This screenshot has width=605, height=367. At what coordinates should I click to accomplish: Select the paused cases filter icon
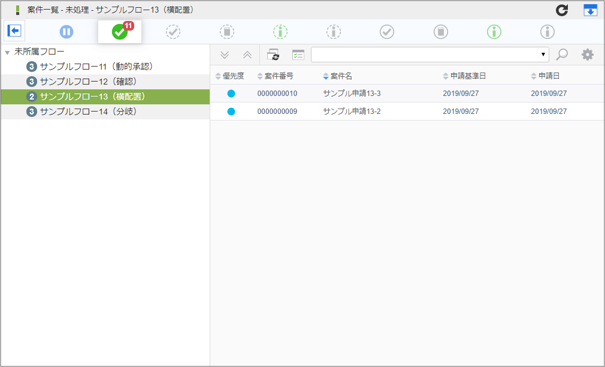click(66, 31)
